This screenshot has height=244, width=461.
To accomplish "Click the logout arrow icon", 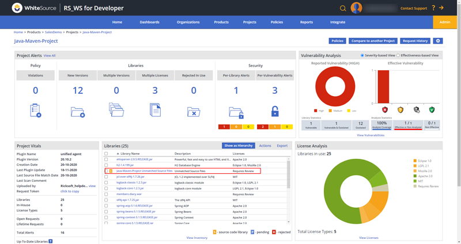I will (441, 7).
